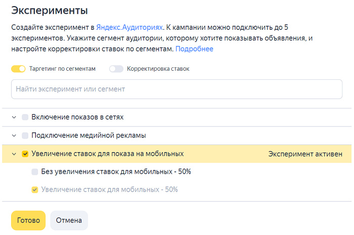The width and height of the screenshot is (354, 235).
Task: Collapse Увеличение ставок для показа на мобильных chevron
Action: coord(14,154)
